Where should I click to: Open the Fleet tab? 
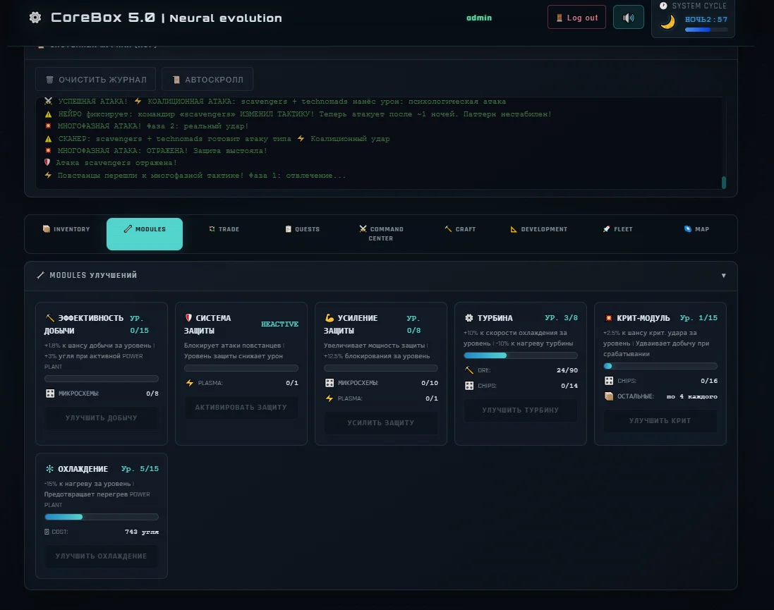[617, 229]
